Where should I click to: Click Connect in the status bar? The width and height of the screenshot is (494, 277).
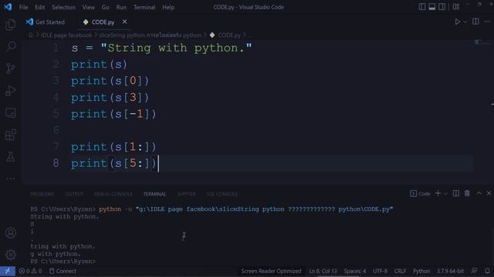(x=63, y=271)
